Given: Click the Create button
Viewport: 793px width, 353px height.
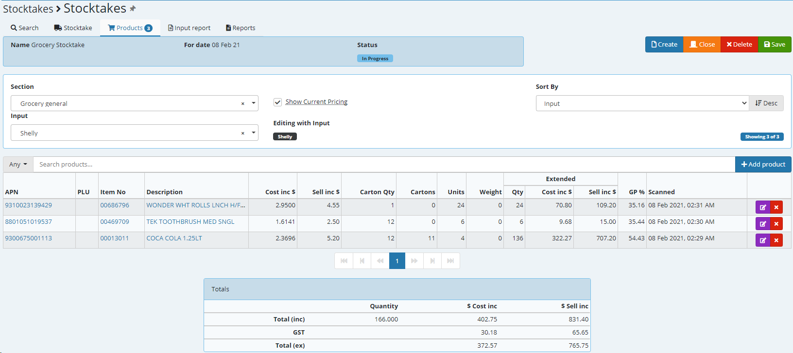Looking at the screenshot, I should 664,44.
